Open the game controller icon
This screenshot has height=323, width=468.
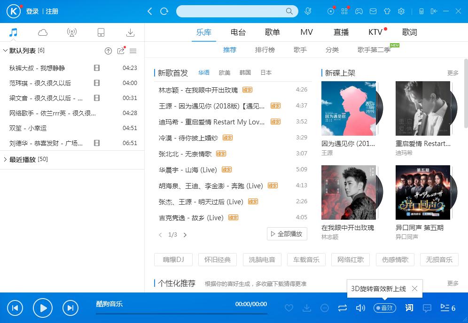[x=359, y=11]
